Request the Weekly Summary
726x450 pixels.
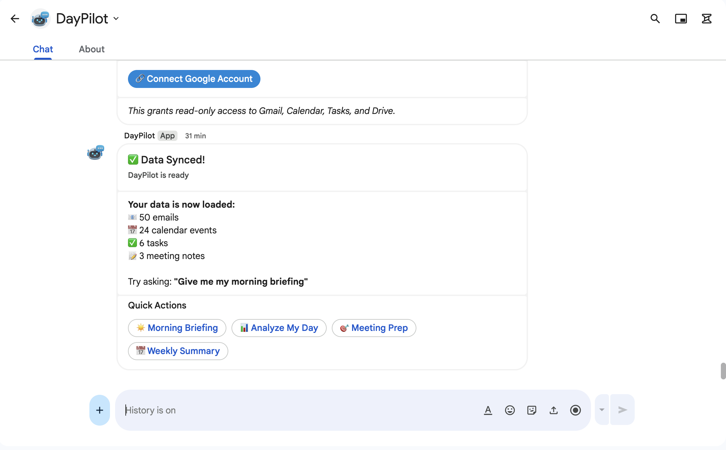tap(178, 351)
